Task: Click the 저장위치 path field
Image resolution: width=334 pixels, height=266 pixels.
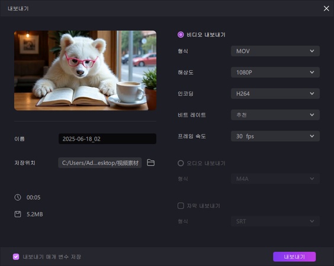Action: (x=100, y=163)
